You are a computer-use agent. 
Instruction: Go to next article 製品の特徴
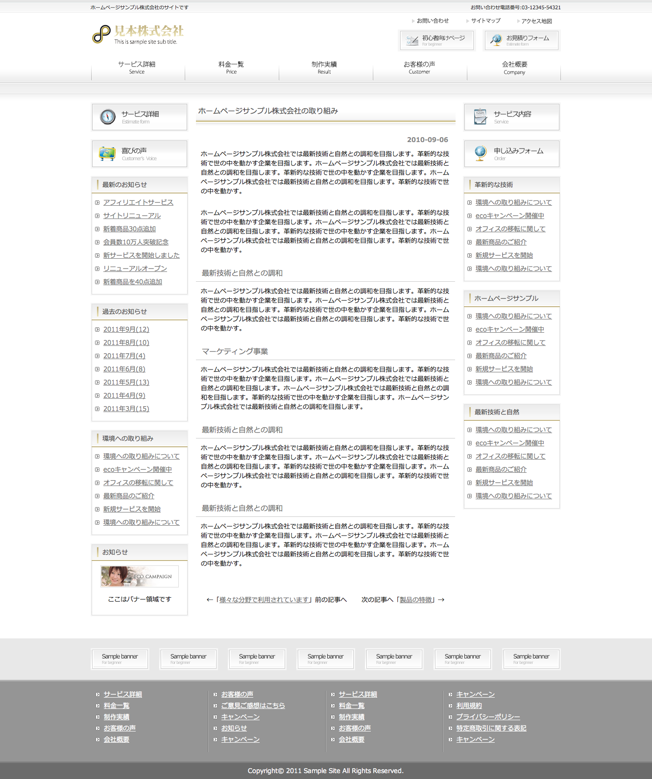pyautogui.click(x=416, y=600)
